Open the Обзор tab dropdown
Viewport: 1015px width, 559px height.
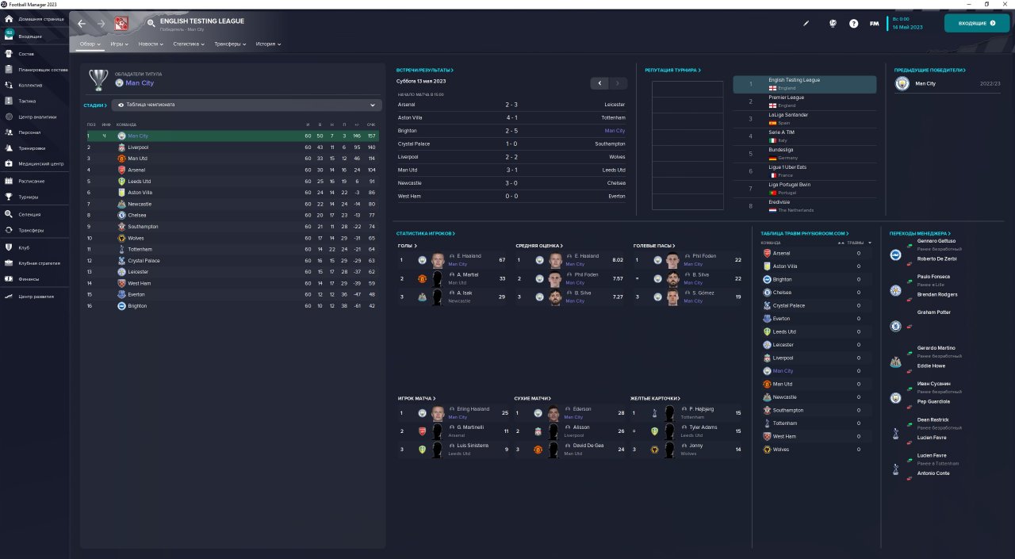tap(90, 44)
